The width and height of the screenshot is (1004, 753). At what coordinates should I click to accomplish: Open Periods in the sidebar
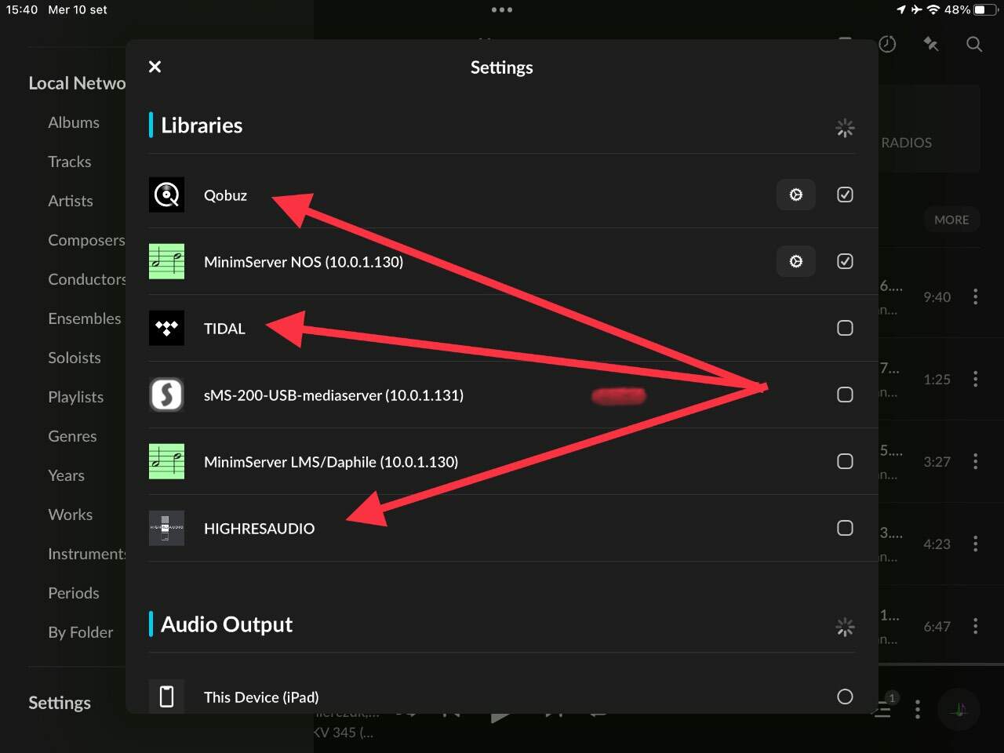click(74, 593)
